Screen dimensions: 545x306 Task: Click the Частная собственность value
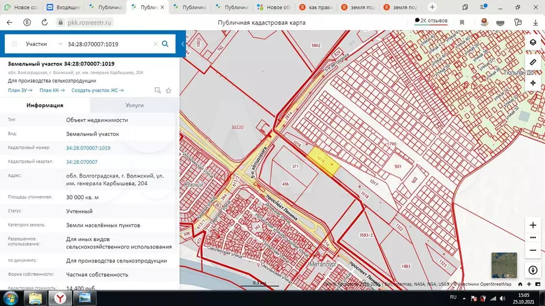tap(97, 275)
